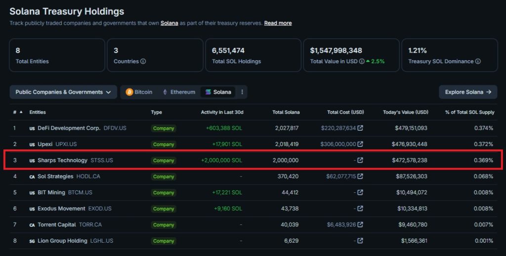Click the Explore Solana button
The image size is (506, 256).
[467, 92]
